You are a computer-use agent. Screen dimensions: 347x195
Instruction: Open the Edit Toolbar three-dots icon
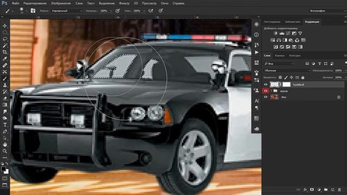tap(5, 158)
